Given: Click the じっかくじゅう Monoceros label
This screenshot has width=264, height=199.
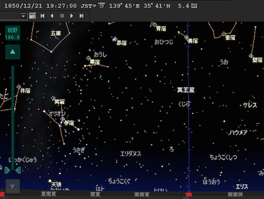Looking at the screenshot, I should [x=23, y=160].
